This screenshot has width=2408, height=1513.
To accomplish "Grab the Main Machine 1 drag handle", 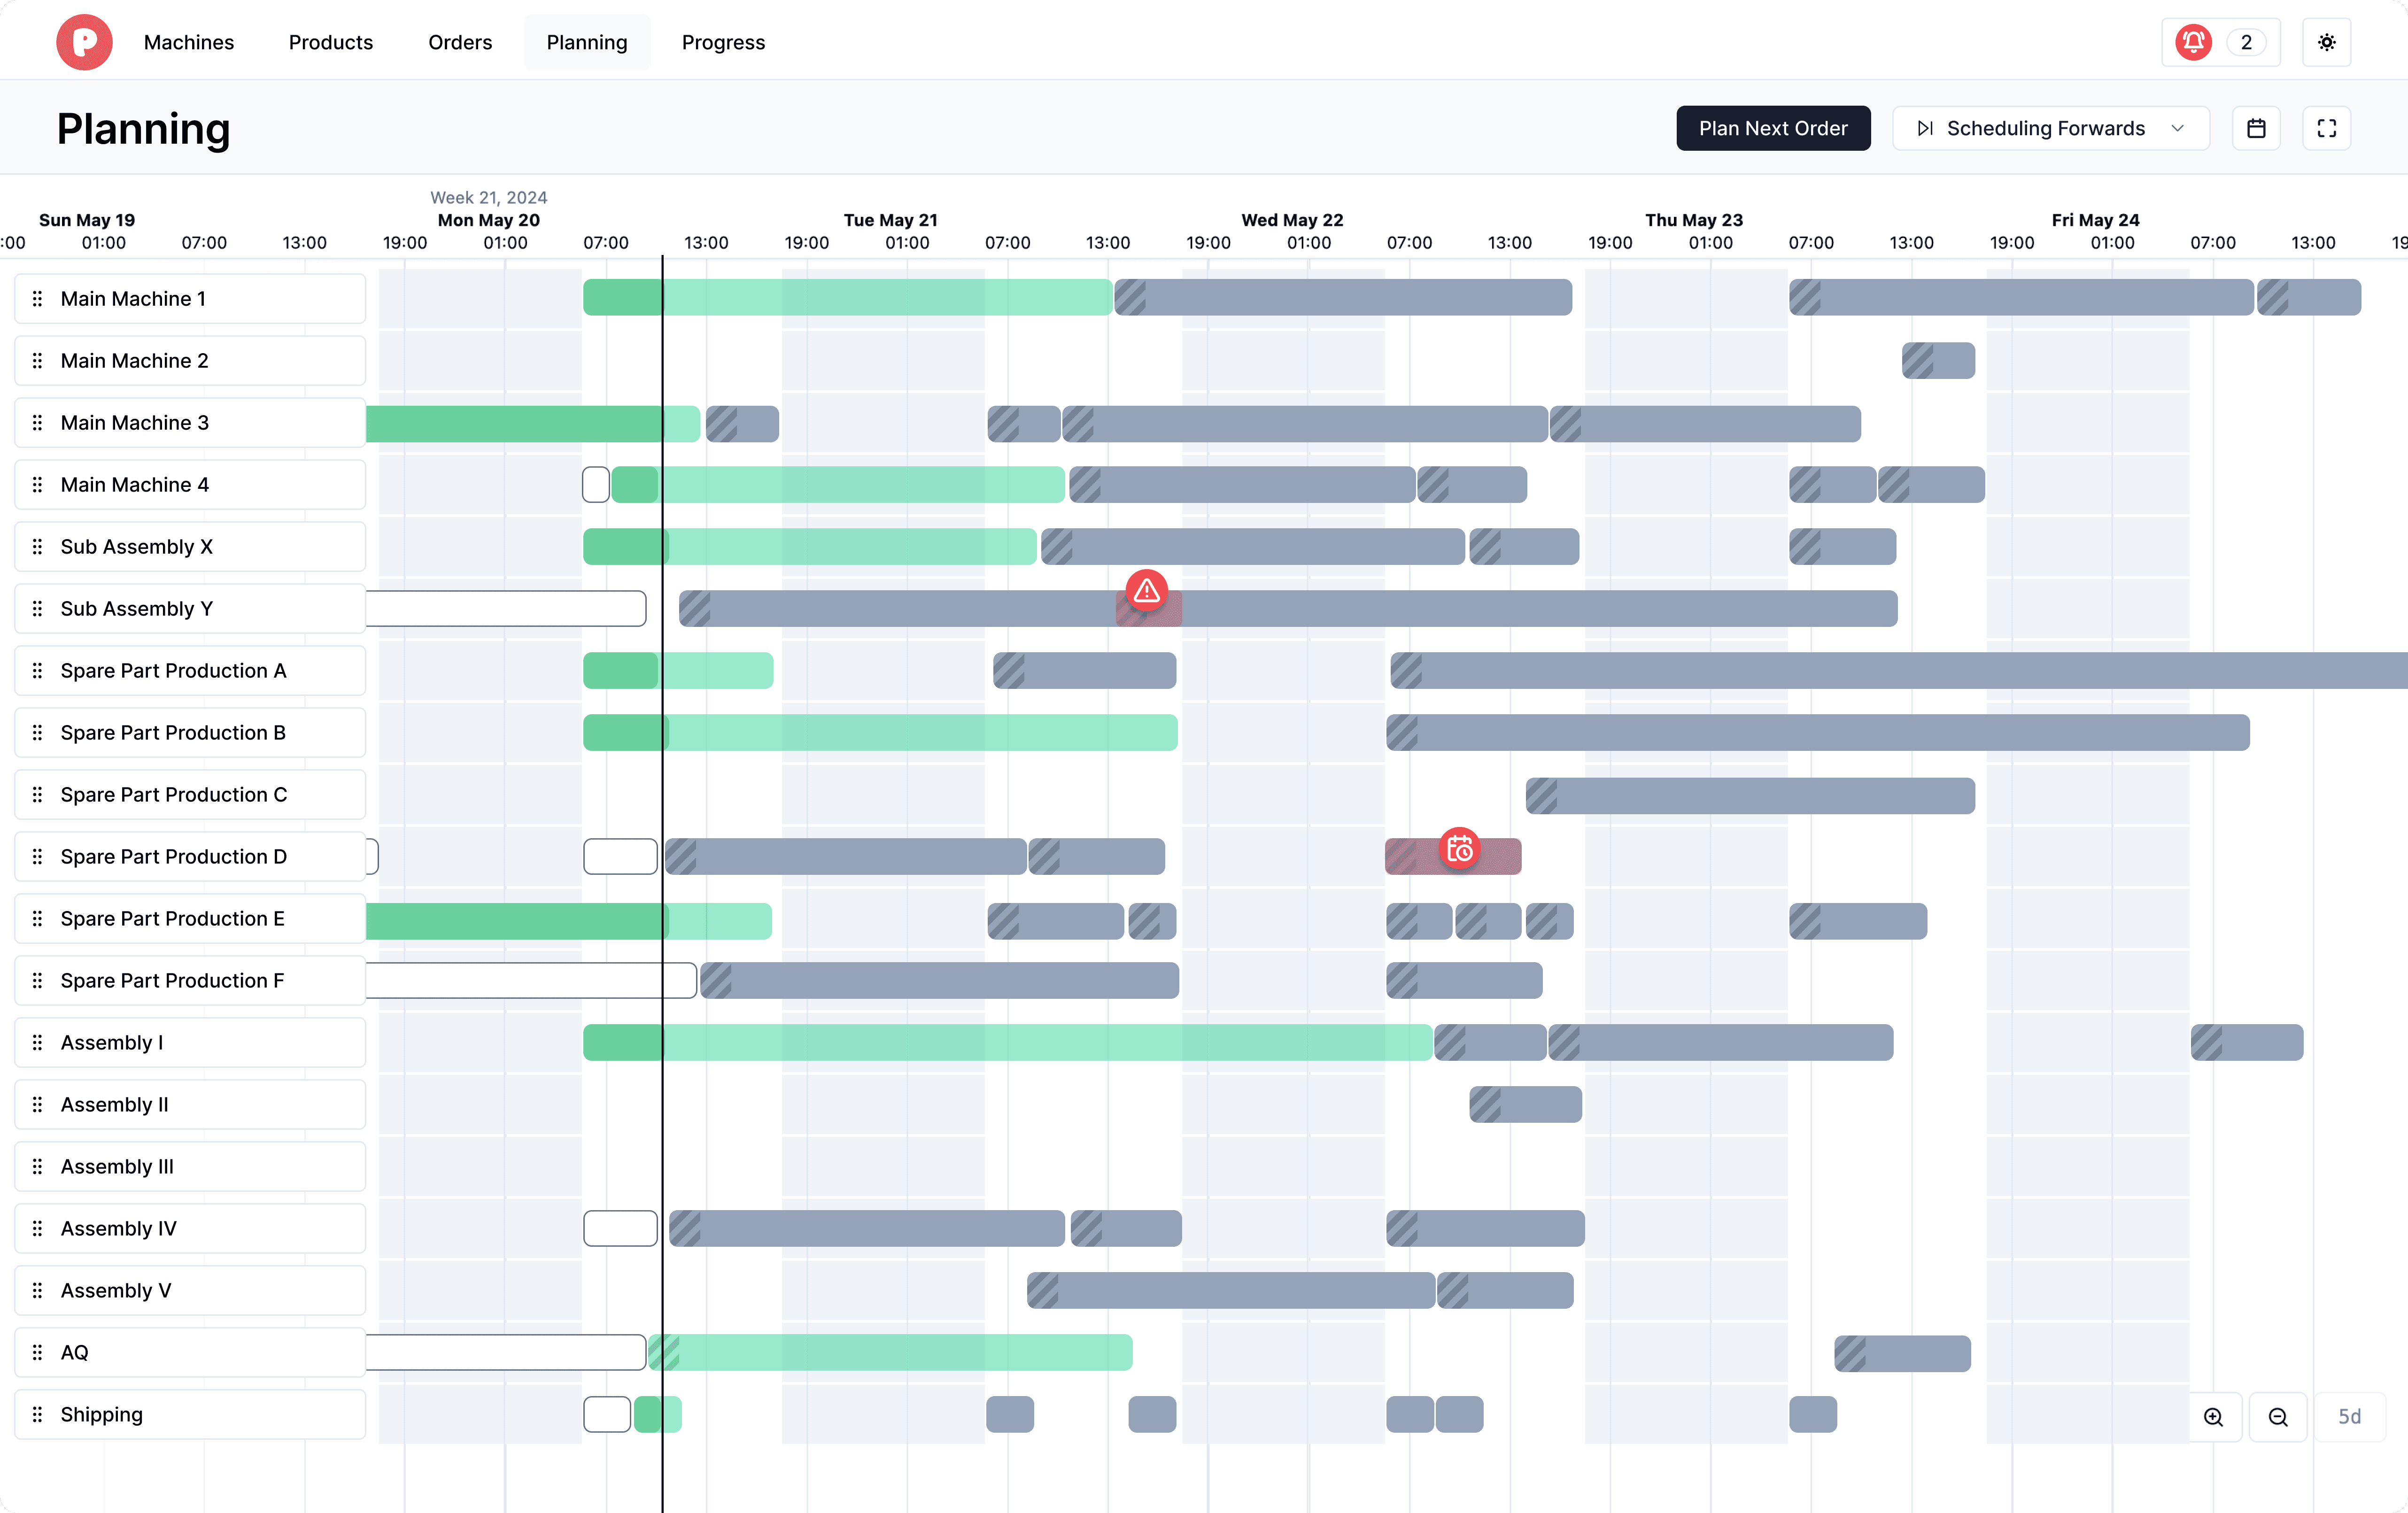I will click(38, 299).
